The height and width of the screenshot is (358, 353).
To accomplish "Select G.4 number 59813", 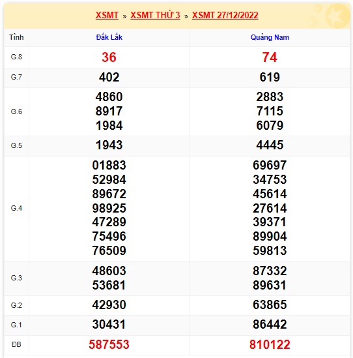I will 270,250.
